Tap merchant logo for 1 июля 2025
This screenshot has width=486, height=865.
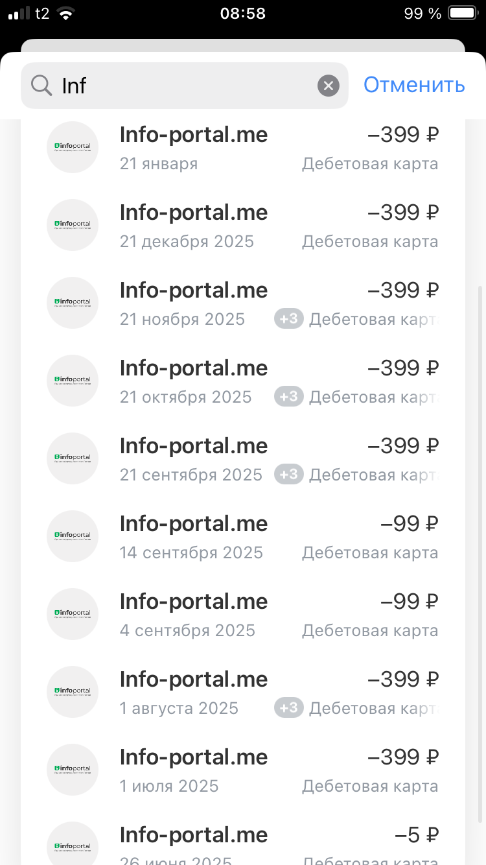coord(73,770)
